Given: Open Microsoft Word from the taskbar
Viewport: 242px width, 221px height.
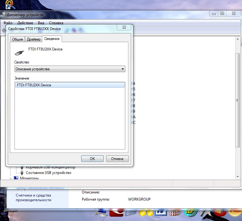Looking at the screenshot, I should (x=161, y=212).
